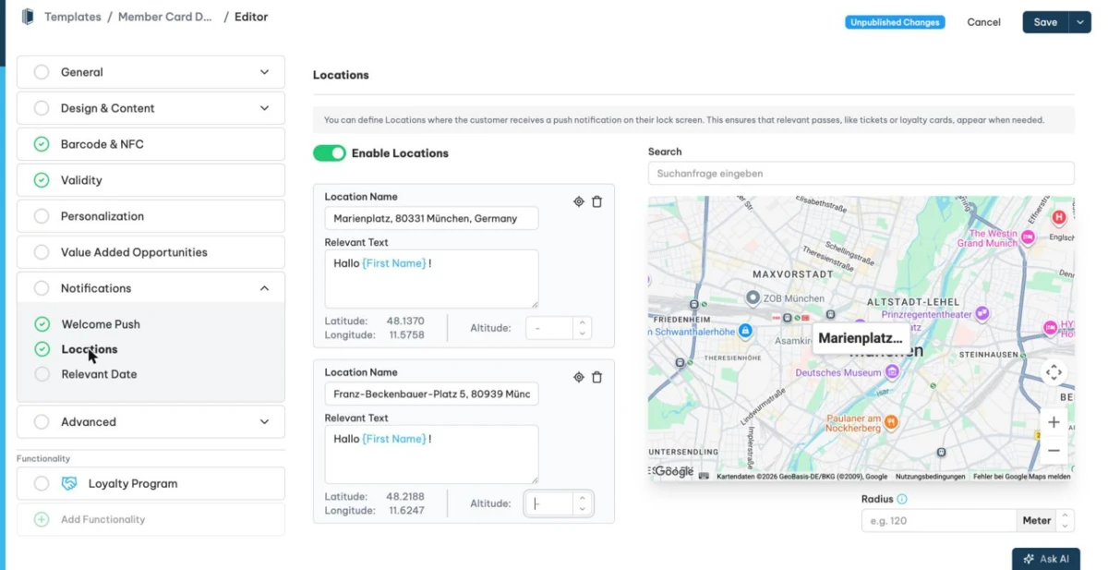Click the Personalization status circle

click(x=42, y=216)
